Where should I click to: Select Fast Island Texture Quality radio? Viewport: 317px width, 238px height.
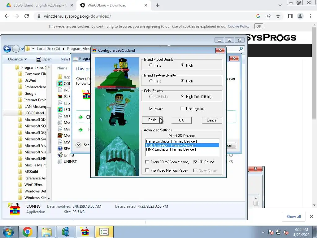point(151,81)
